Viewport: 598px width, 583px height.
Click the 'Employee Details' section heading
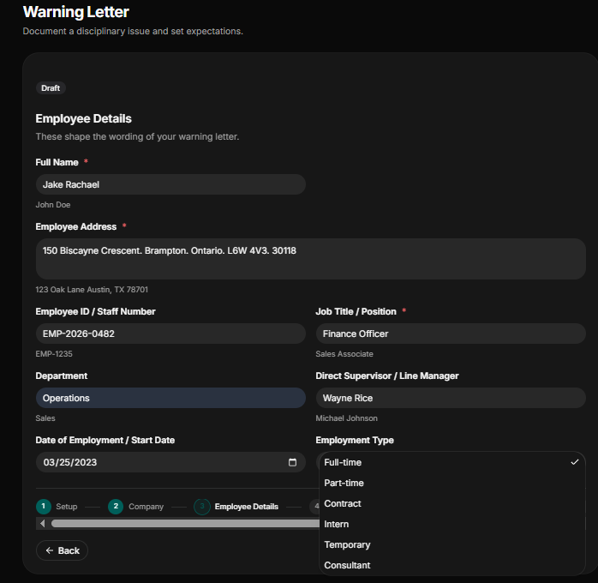(83, 118)
